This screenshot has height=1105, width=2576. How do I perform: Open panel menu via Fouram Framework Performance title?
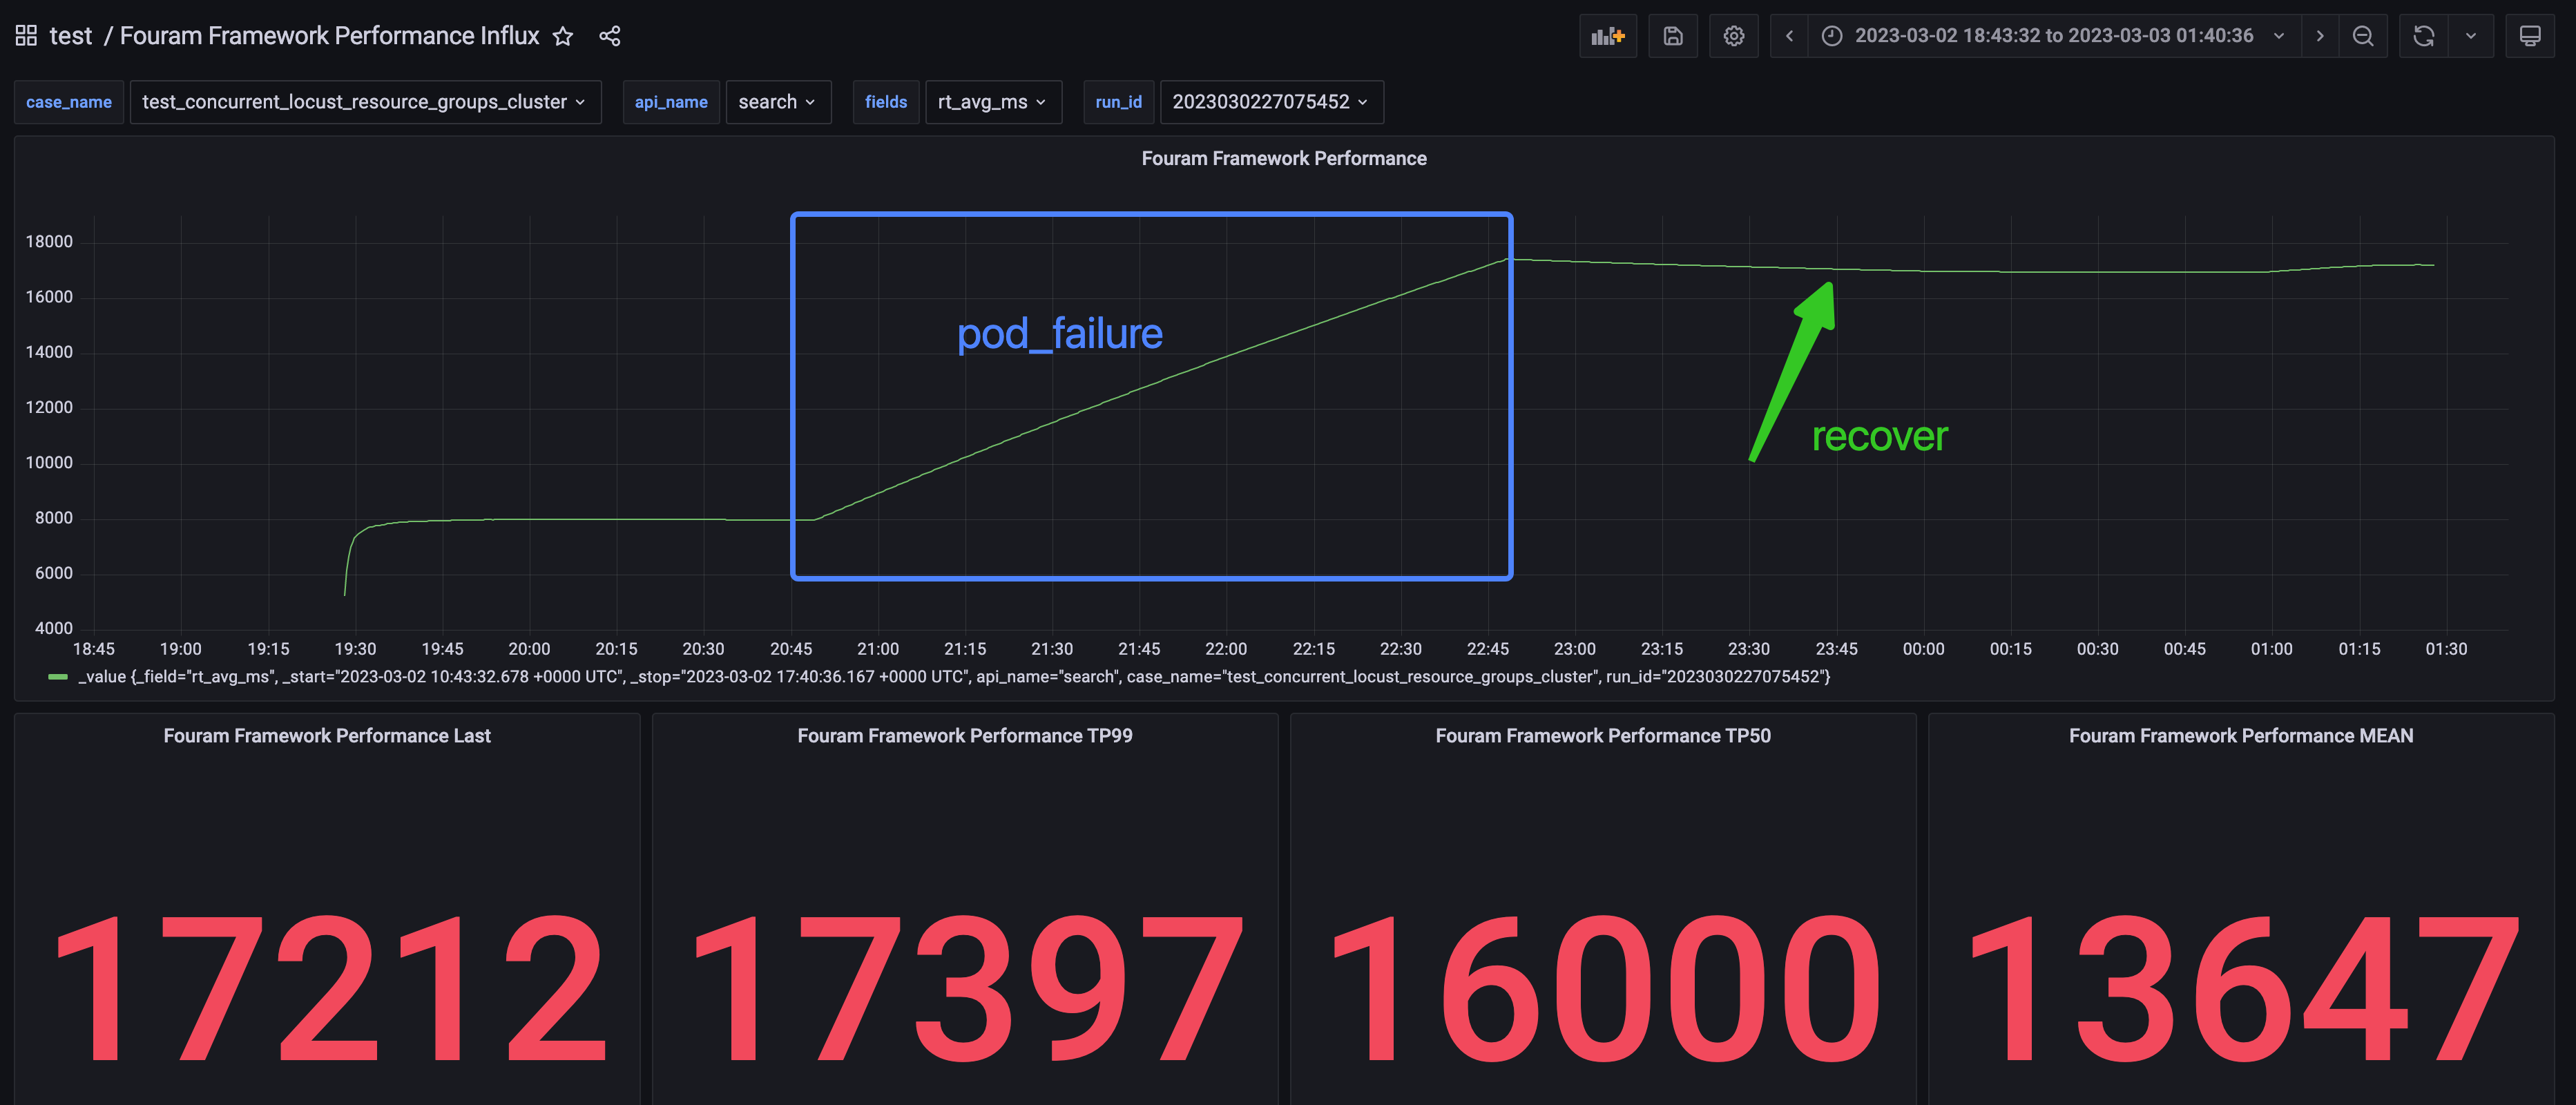coord(1285,158)
